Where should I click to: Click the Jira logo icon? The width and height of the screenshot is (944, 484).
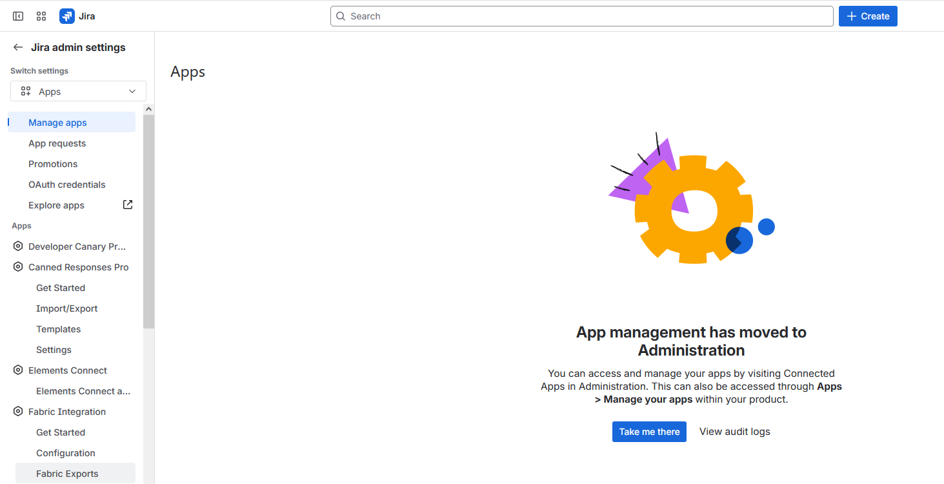[67, 16]
